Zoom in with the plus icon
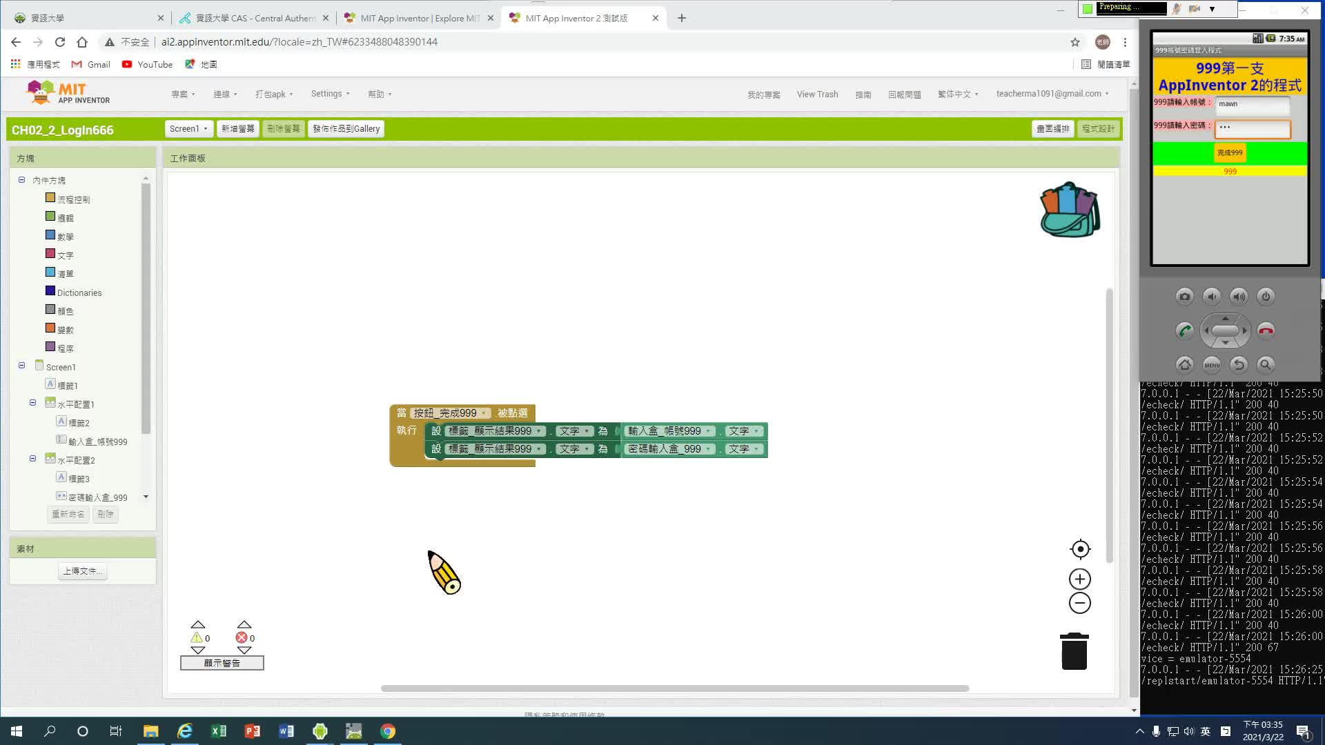The height and width of the screenshot is (745, 1325). tap(1080, 579)
